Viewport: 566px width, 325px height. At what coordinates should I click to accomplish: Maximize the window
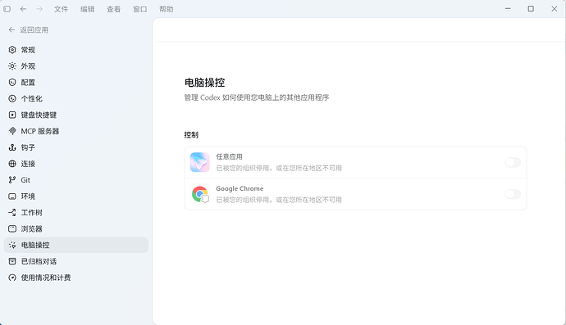pos(531,9)
